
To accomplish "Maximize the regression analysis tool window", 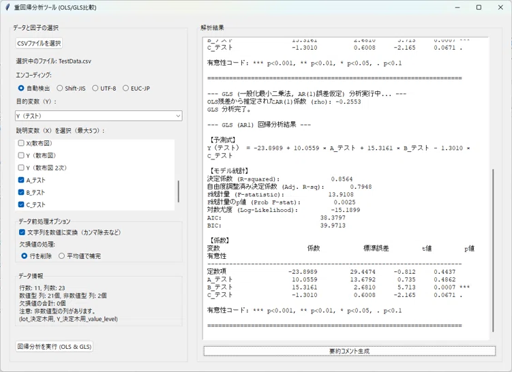I will click(479, 7).
